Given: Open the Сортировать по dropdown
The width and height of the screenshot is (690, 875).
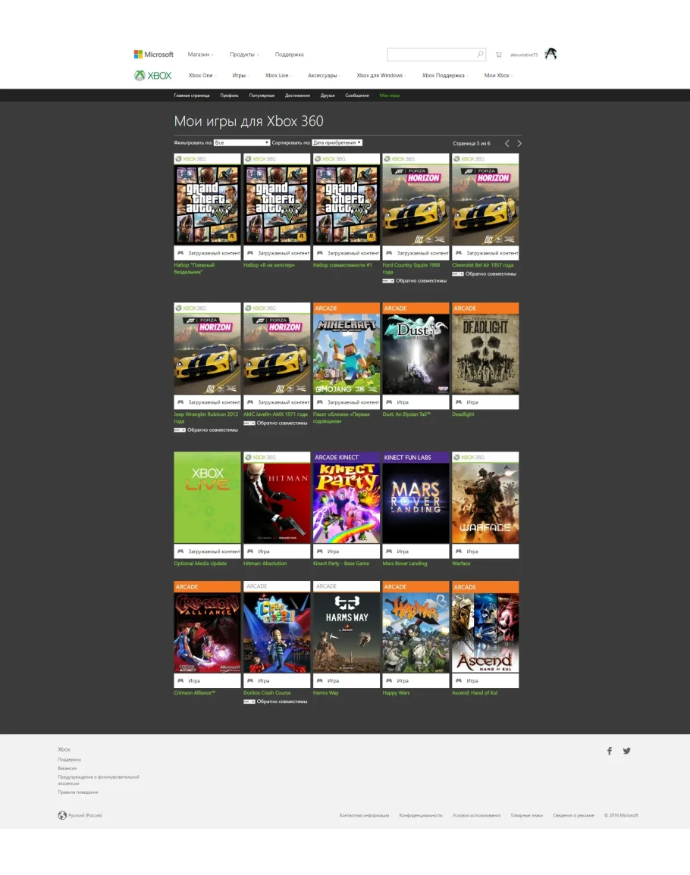Looking at the screenshot, I should tap(337, 142).
